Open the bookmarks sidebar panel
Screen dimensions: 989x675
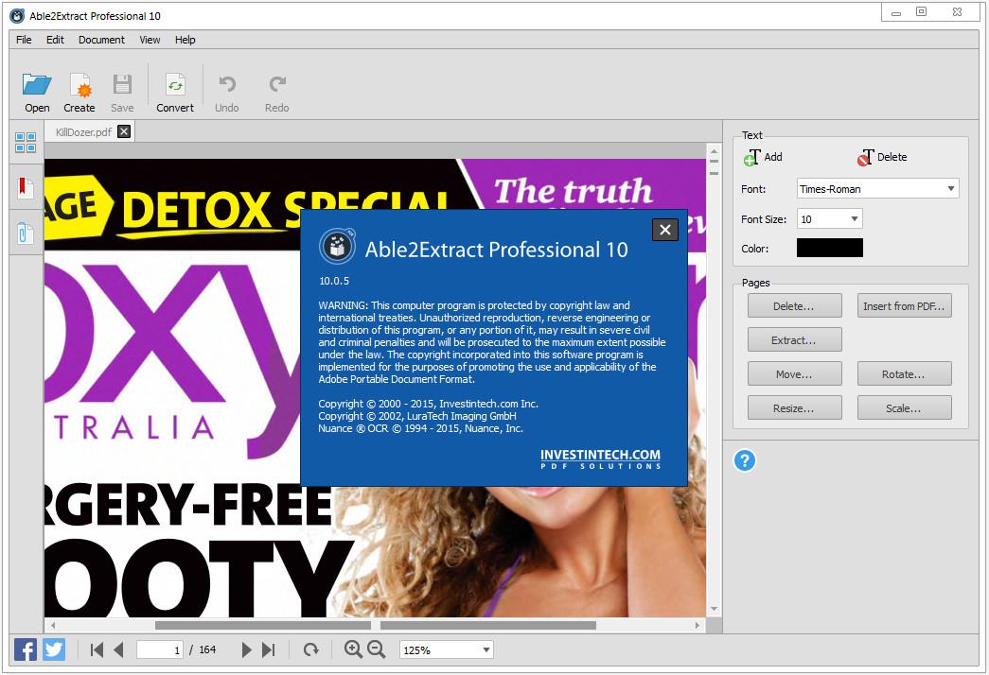click(26, 187)
